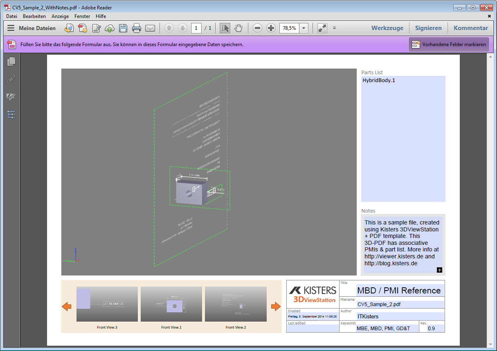This screenshot has width=497, height=351.
Task: Click the Created date field
Action: pyautogui.click(x=313, y=316)
